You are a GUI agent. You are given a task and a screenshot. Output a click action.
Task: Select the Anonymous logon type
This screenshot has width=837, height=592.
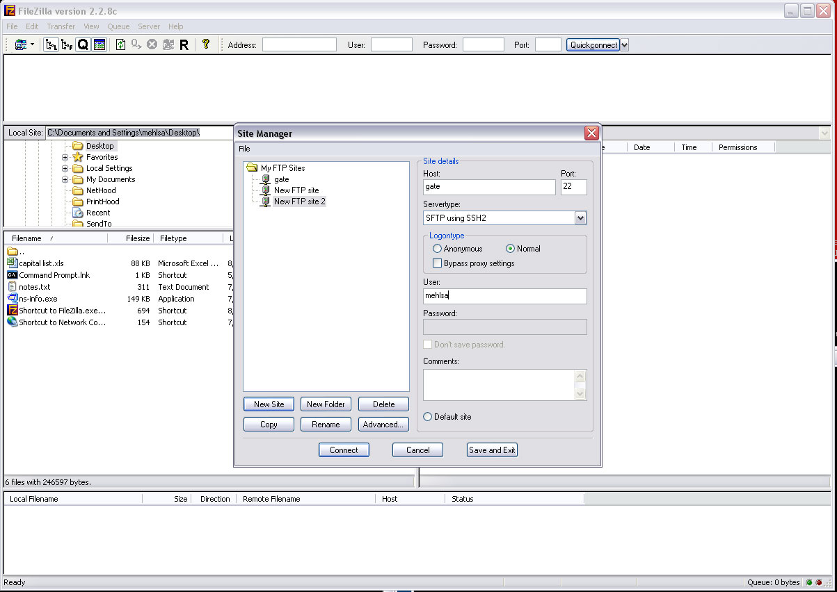[437, 249]
